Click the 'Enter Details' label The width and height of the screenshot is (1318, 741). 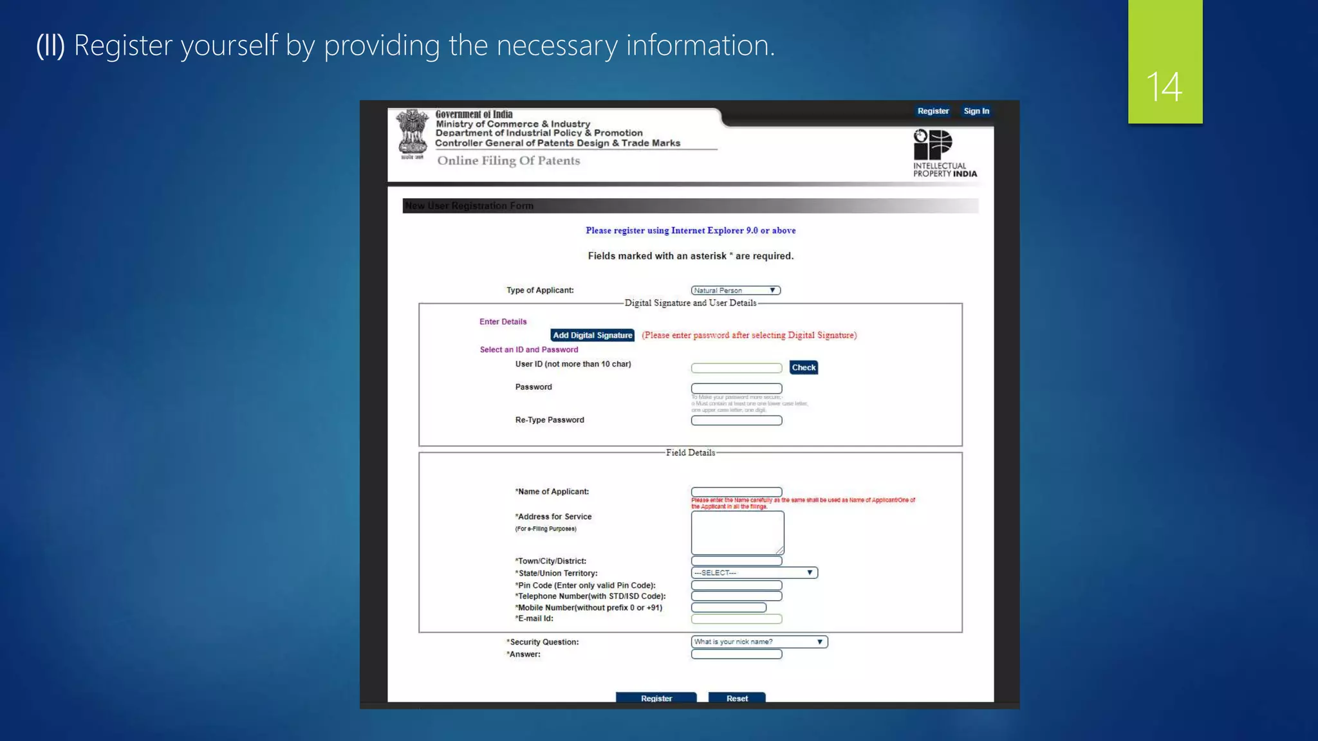click(x=503, y=322)
